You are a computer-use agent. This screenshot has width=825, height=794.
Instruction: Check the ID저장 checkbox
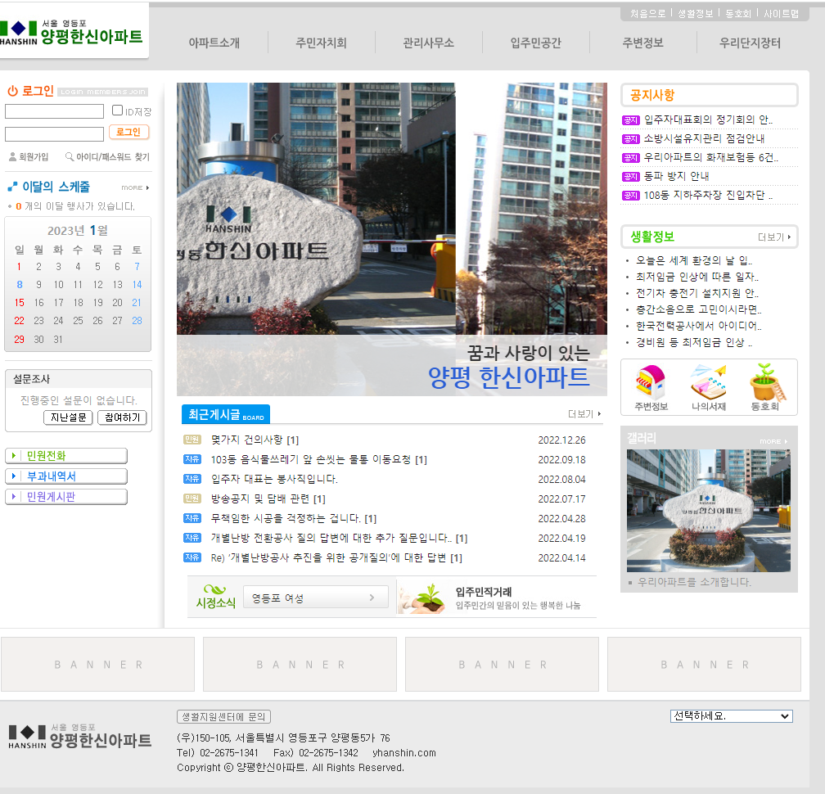(117, 111)
